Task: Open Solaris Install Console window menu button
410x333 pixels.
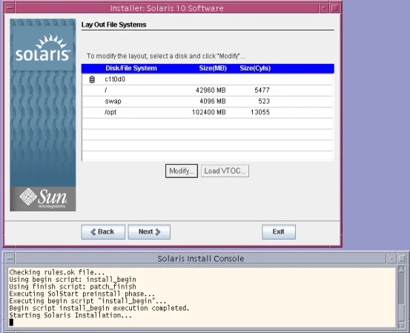Action: coord(10,259)
